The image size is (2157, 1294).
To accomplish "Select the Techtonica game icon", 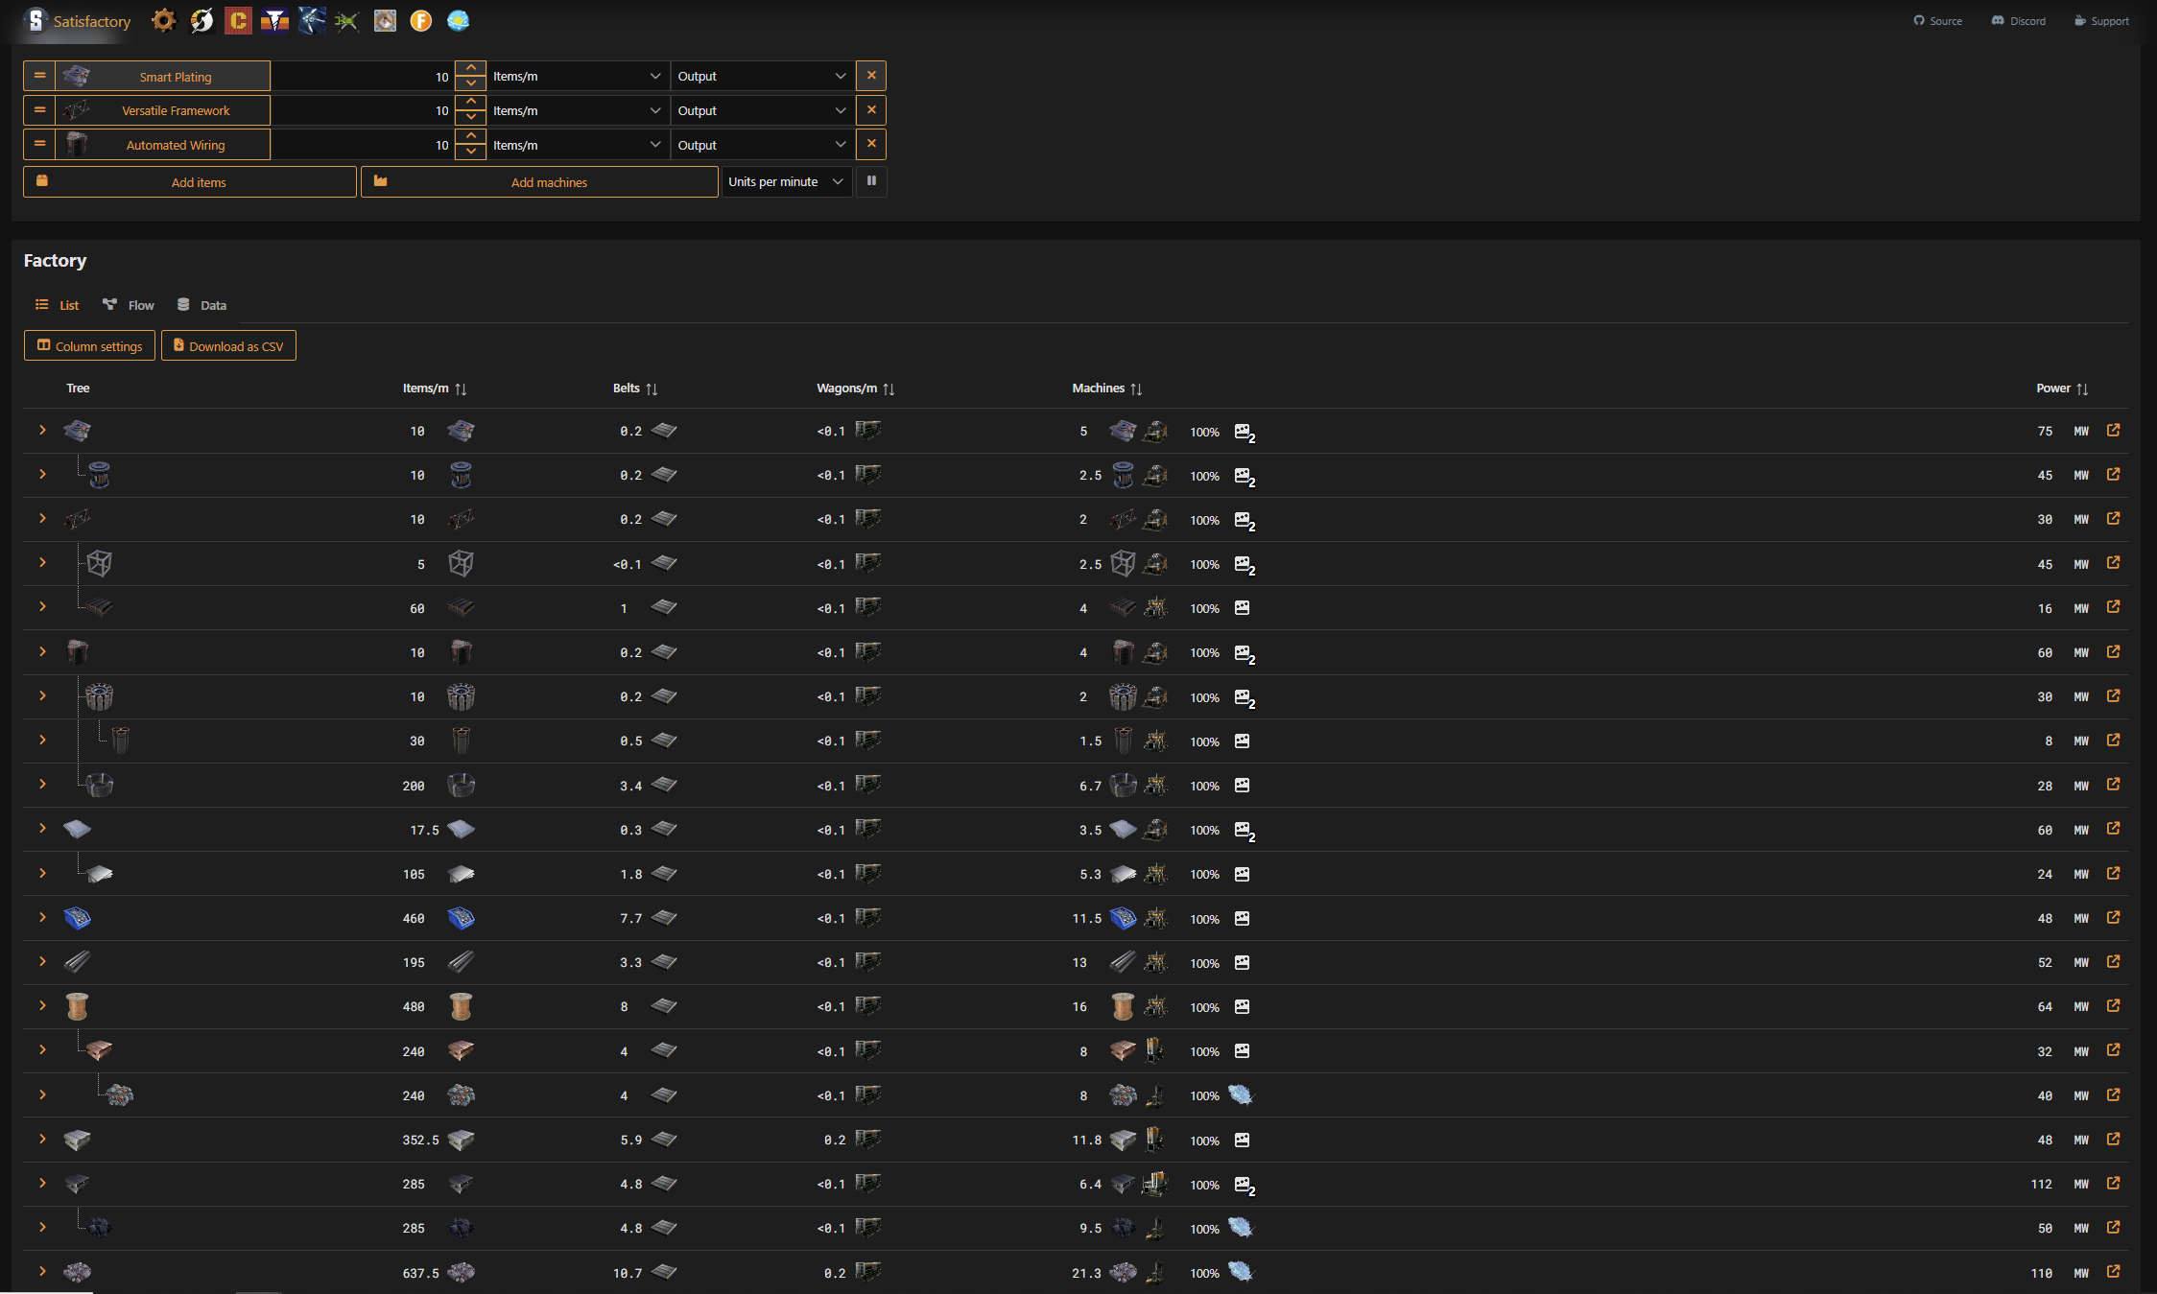I will point(274,20).
